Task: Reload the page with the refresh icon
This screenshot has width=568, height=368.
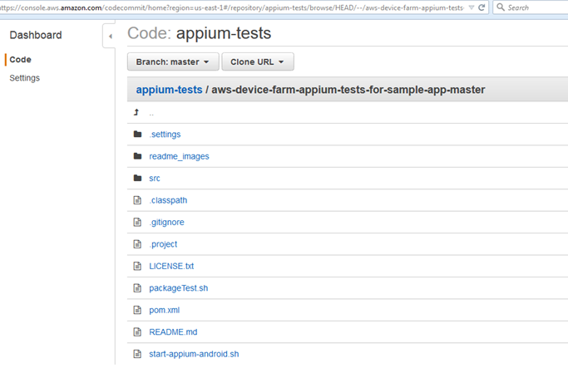Action: tap(482, 7)
